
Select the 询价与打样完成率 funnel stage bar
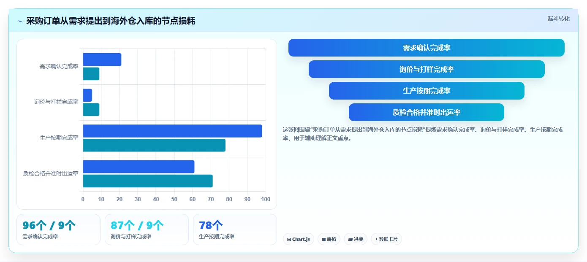tap(427, 69)
